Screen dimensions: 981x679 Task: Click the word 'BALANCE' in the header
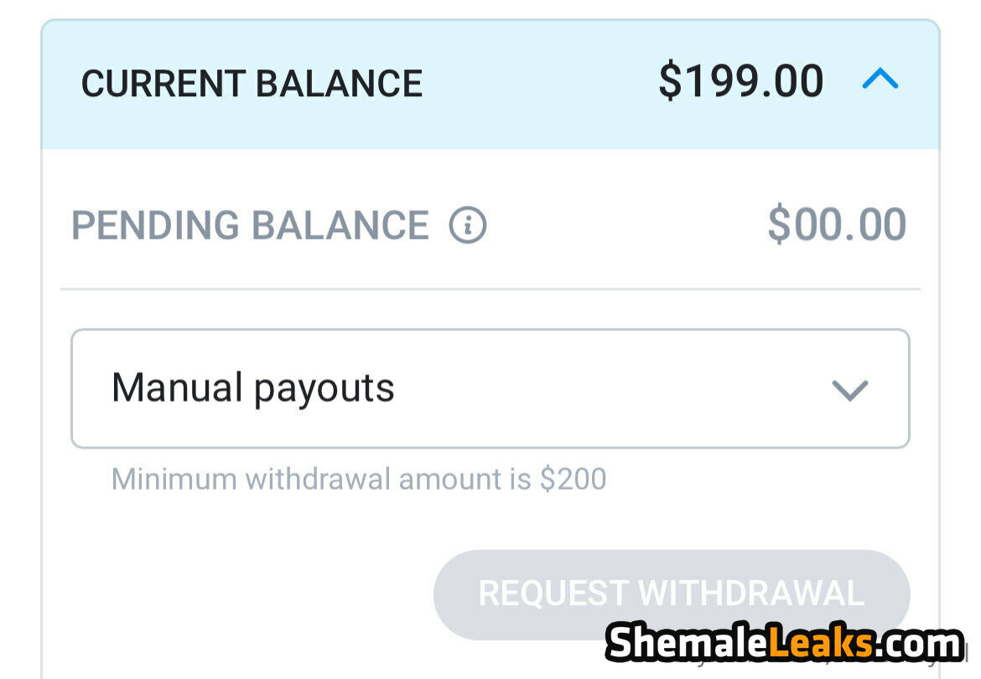[339, 84]
